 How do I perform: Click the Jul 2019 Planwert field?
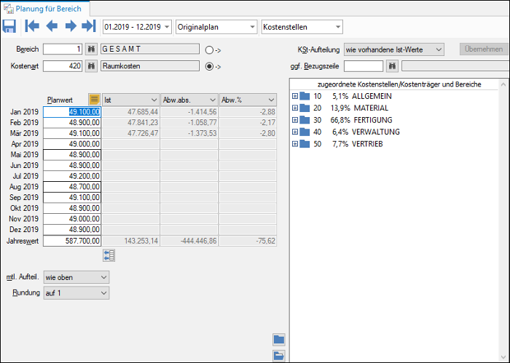(x=72, y=176)
